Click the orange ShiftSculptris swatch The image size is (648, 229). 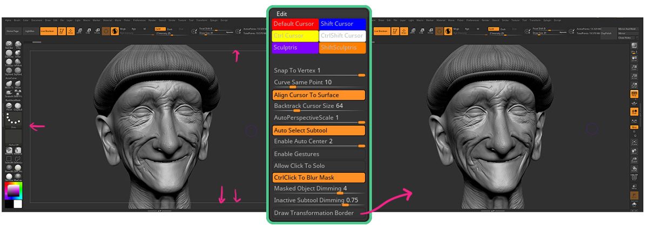[x=342, y=48]
